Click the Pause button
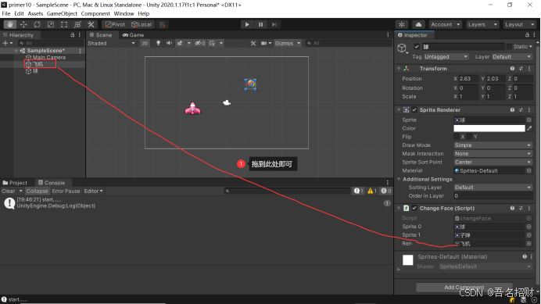Viewport: 541px width, 304px height. [x=260, y=24]
